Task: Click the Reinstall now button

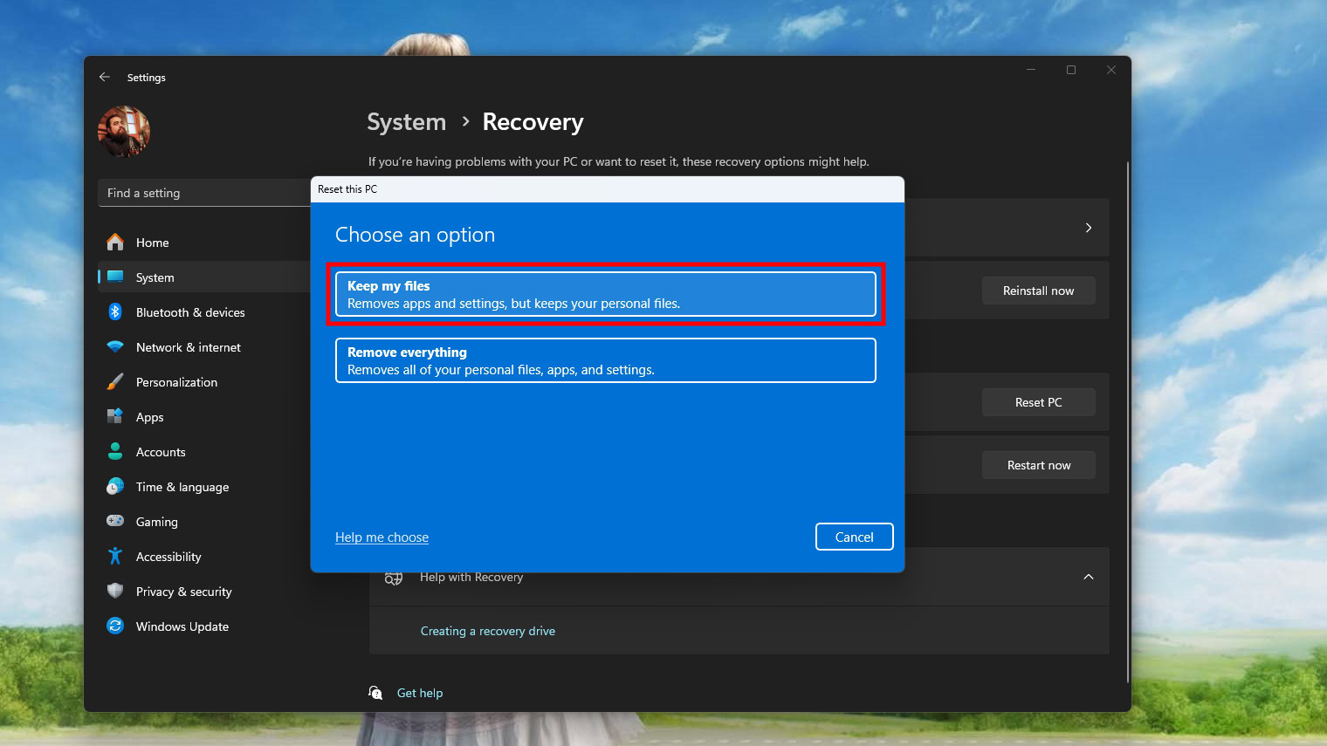Action: [1038, 291]
